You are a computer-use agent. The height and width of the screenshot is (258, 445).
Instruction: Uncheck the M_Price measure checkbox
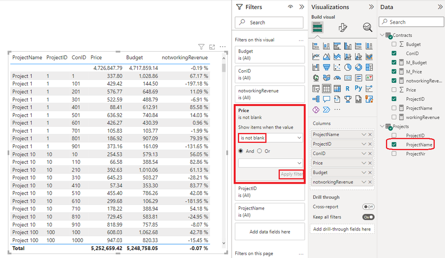tap(394, 72)
